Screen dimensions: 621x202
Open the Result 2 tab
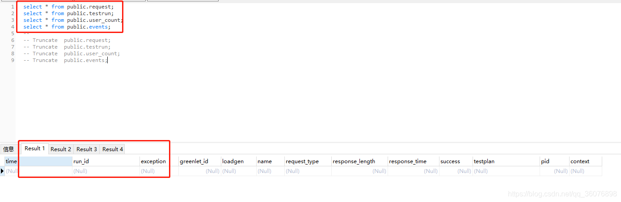click(61, 149)
